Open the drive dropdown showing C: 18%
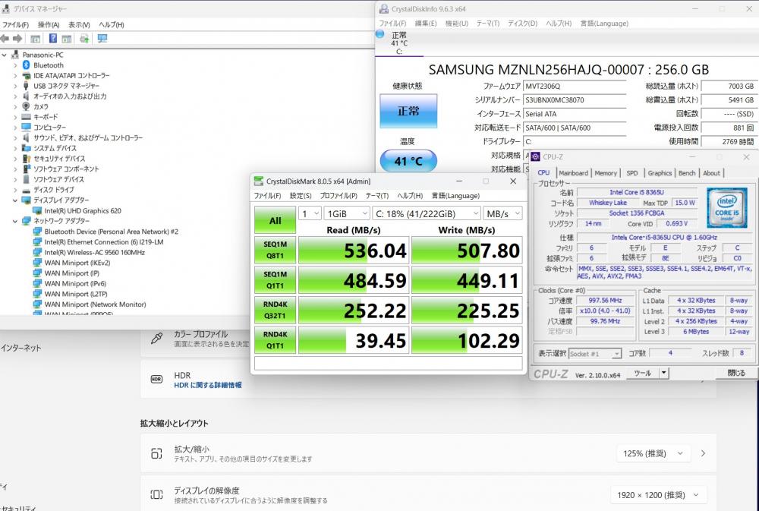The width and height of the screenshot is (759, 511). click(427, 213)
